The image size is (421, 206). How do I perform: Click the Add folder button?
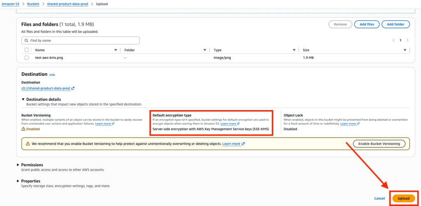(x=396, y=24)
